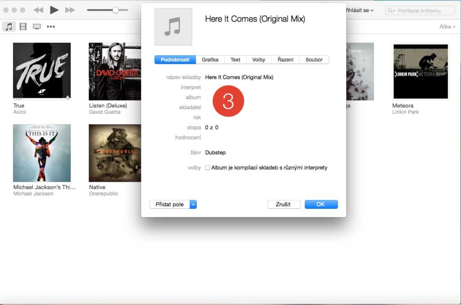The width and height of the screenshot is (461, 305).
Task: Click the Listen (Deluxe) title text
Action: click(108, 105)
